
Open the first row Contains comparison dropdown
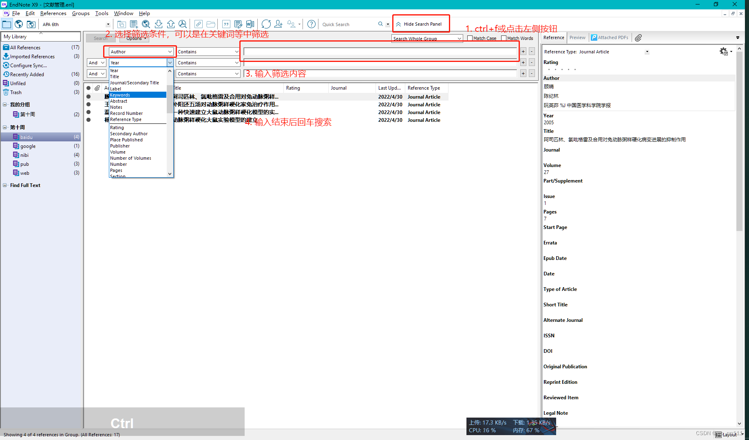point(208,52)
